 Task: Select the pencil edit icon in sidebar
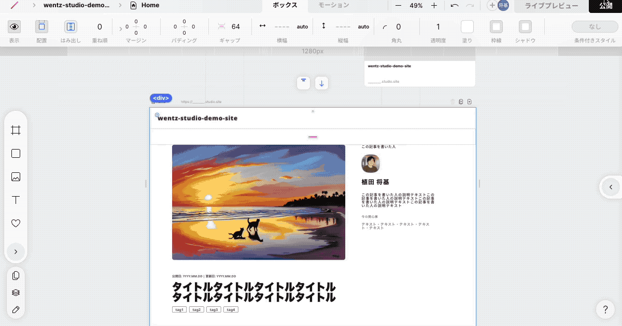point(16,309)
